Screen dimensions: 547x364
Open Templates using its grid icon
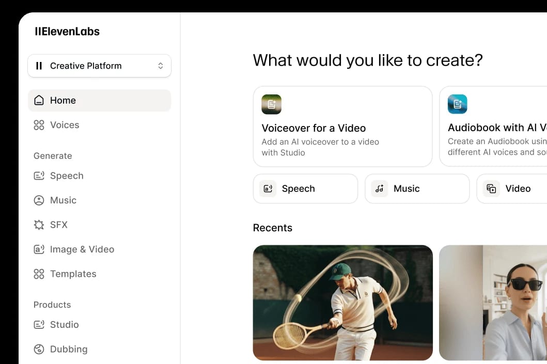38,274
